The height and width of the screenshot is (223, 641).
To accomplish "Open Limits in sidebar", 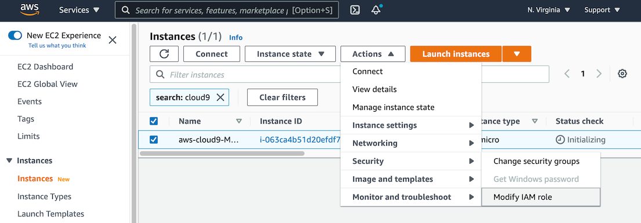I will click(29, 137).
